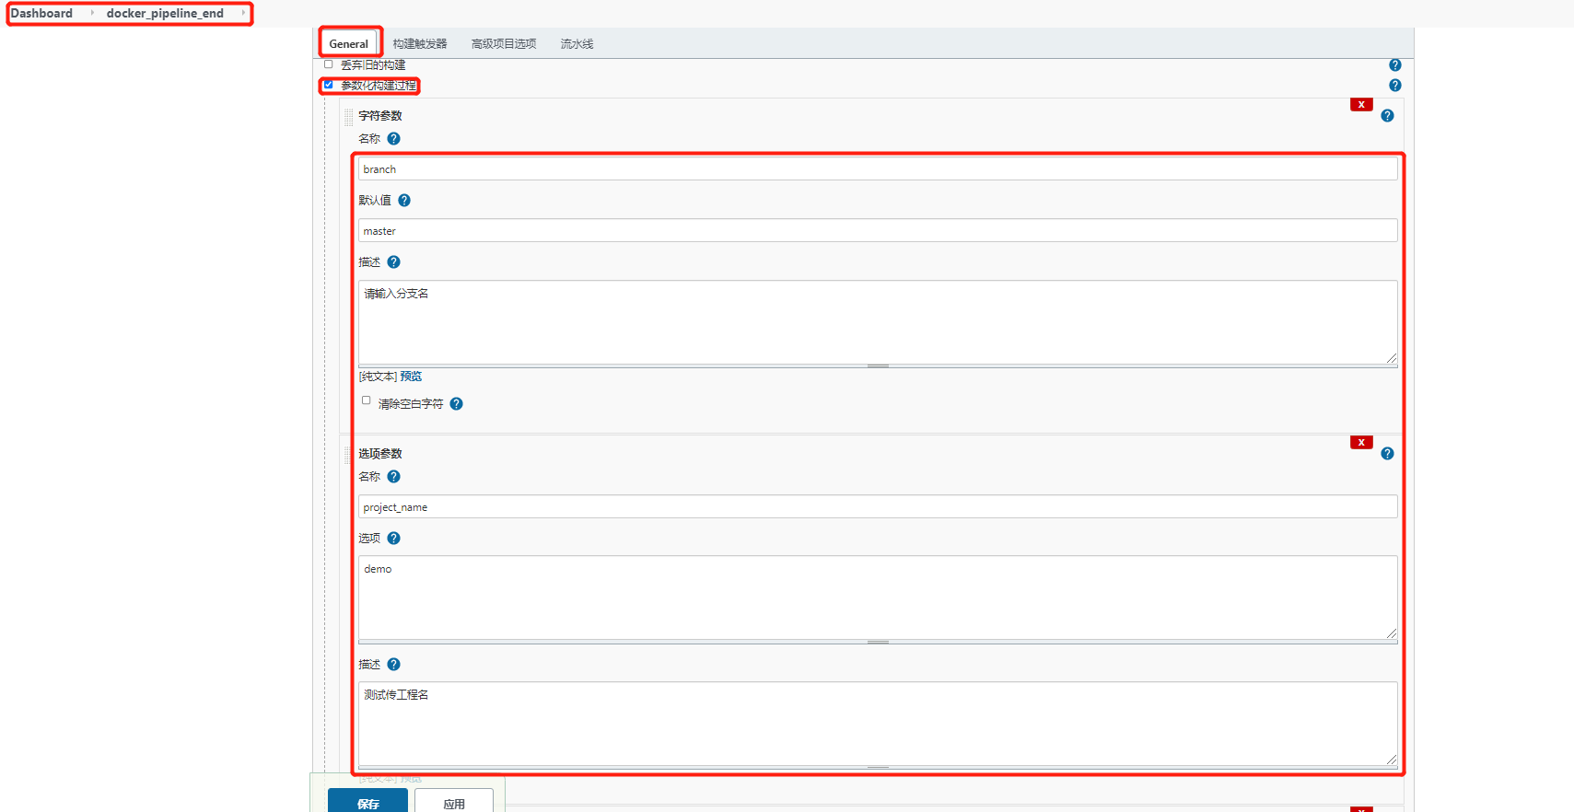Open docker_pipeline_end breadcrumb link
This screenshot has height=812, width=1574.
[165, 14]
